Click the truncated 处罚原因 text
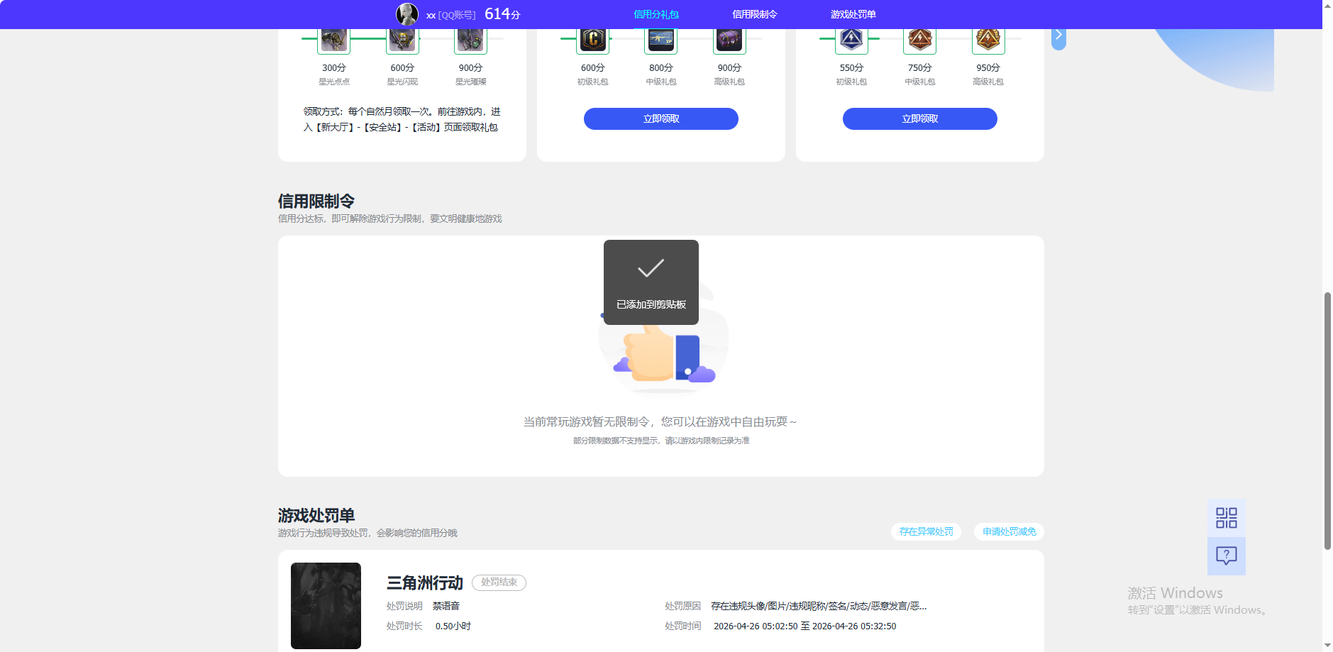The width and height of the screenshot is (1333, 652). 819,606
